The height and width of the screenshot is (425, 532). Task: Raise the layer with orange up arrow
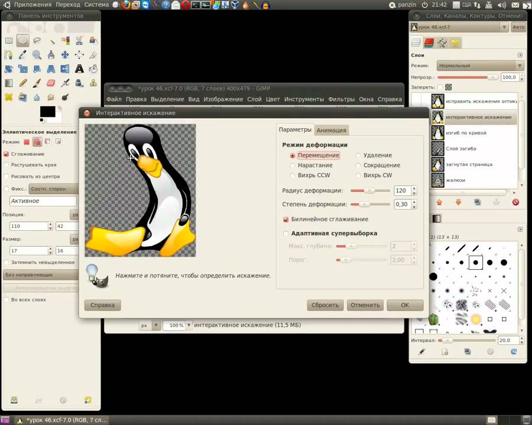click(x=439, y=202)
